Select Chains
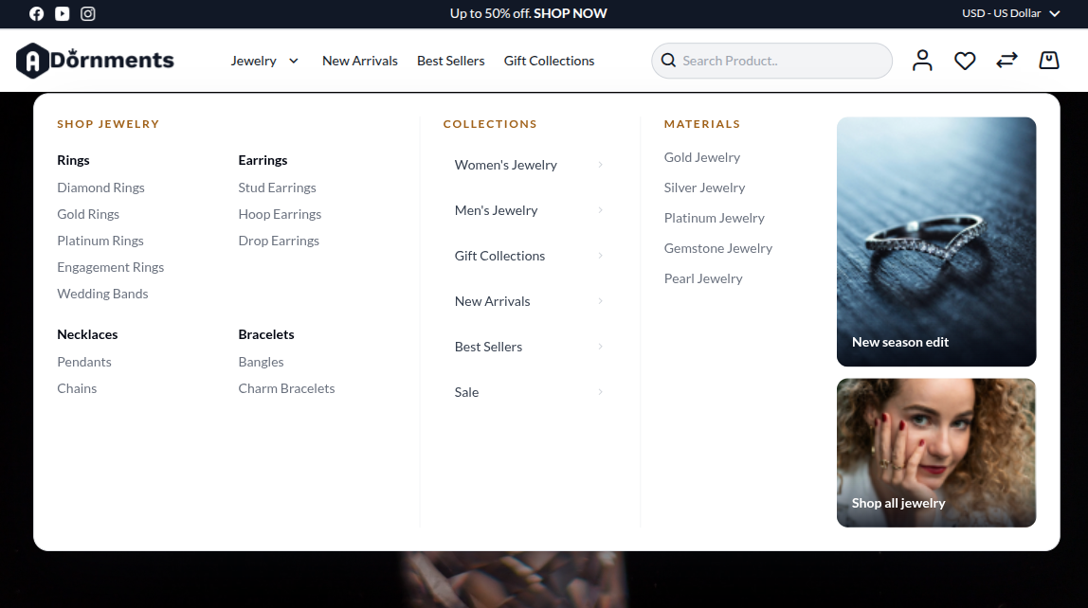Image resolution: width=1088 pixels, height=608 pixels. click(77, 388)
